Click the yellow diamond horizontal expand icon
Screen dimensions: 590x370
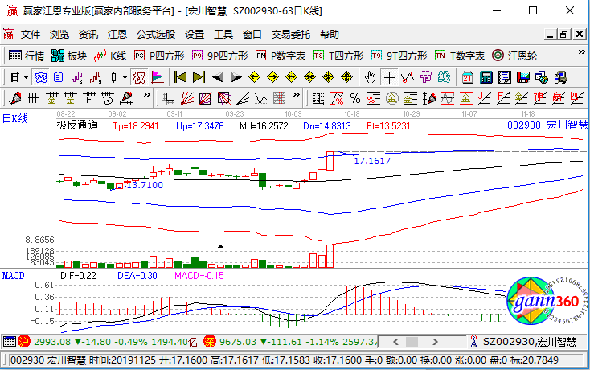[291, 77]
